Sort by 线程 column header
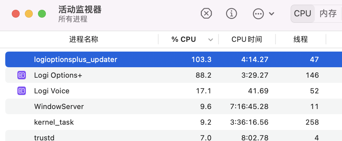Viewport: 342px width, 141px height. tap(300, 39)
